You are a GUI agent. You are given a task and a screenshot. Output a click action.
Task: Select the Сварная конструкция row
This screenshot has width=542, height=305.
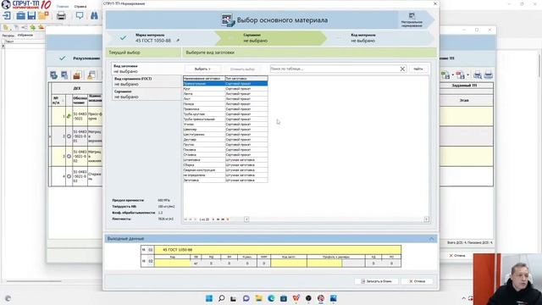225,170
